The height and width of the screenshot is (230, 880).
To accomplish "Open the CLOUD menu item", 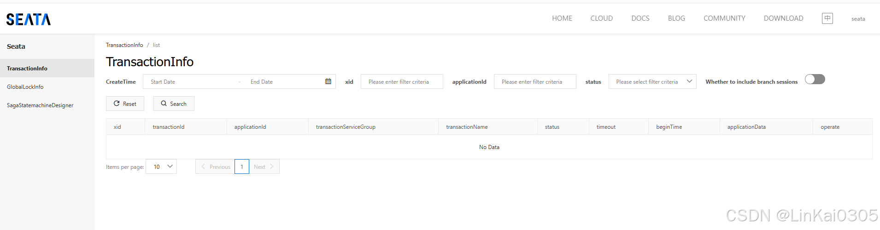I will pyautogui.click(x=602, y=18).
